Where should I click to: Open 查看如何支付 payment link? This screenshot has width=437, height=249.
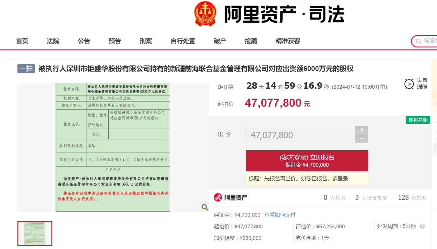tap(280, 215)
